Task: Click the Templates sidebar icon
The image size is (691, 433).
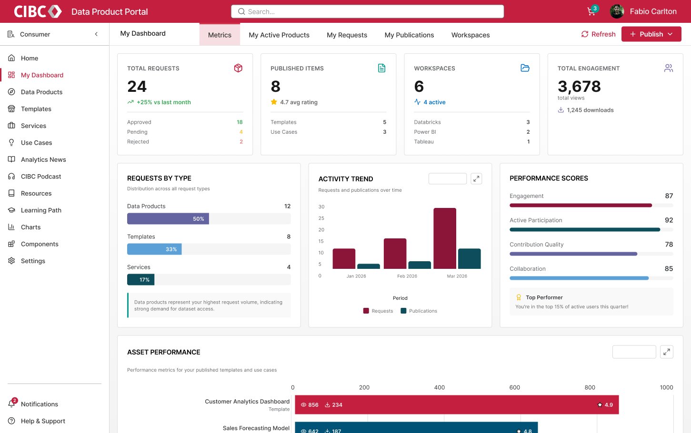Action: point(11,109)
